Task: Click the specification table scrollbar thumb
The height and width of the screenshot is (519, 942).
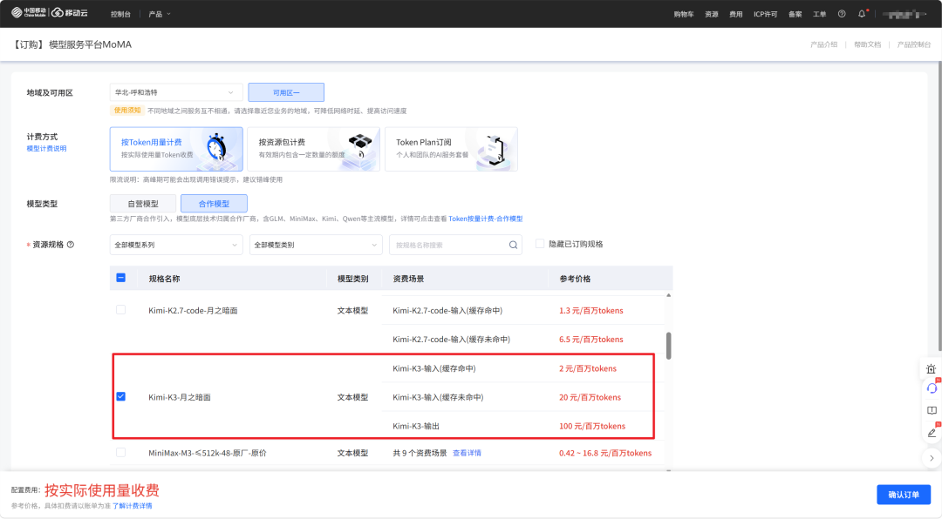Action: click(x=669, y=346)
